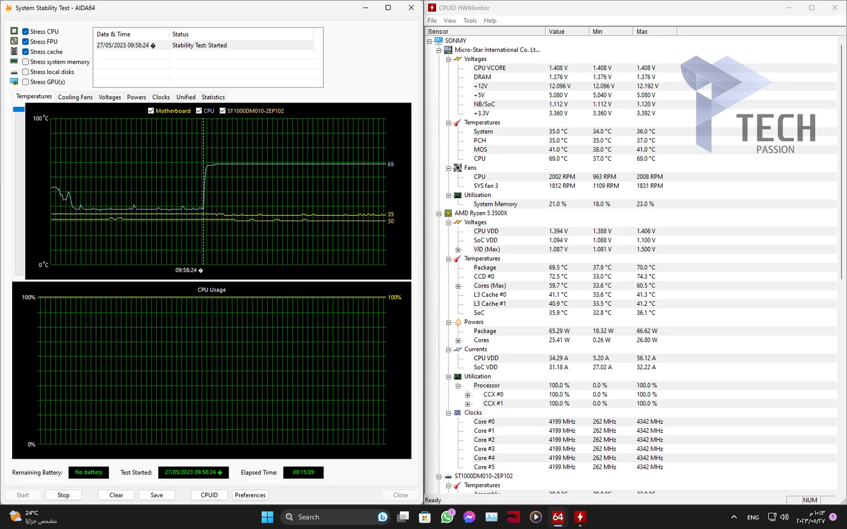Enable Stress system memory
The image size is (847, 529).
(x=25, y=62)
